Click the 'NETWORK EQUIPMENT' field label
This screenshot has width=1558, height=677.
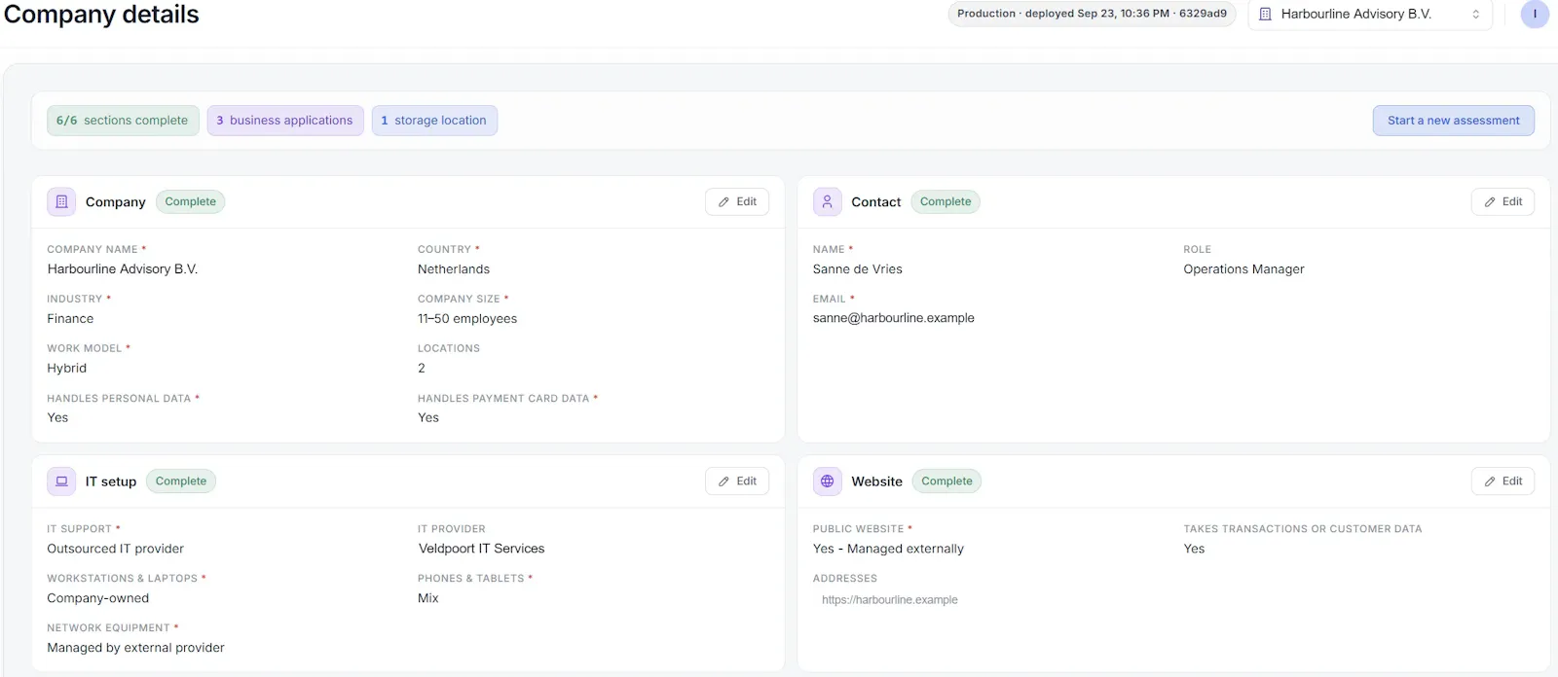point(108,628)
